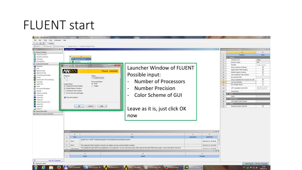Image resolution: width=302 pixels, height=170 pixels.
Task: Expand External Connection Systems group
Action: [x=34, y=114]
